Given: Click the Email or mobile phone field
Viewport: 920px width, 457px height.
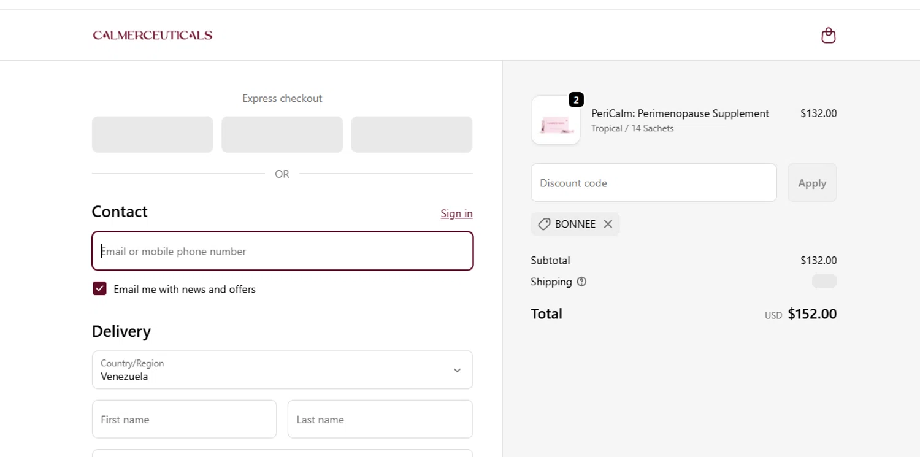Looking at the screenshot, I should tap(282, 251).
